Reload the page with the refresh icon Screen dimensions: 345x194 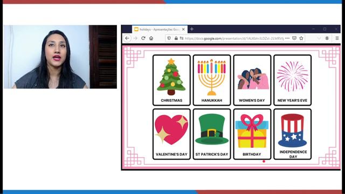[x=143, y=38]
